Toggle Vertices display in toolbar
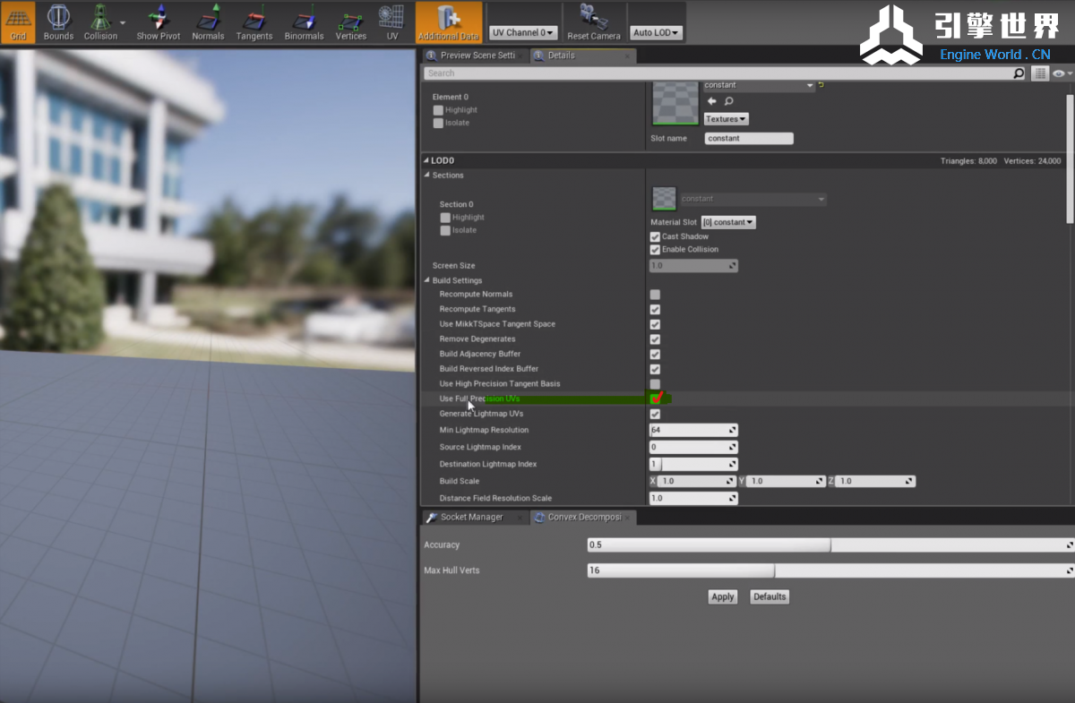 click(350, 22)
